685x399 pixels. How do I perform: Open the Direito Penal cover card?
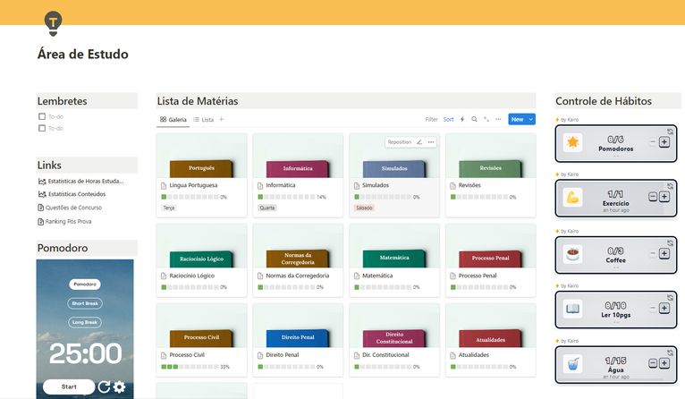pyautogui.click(x=298, y=326)
